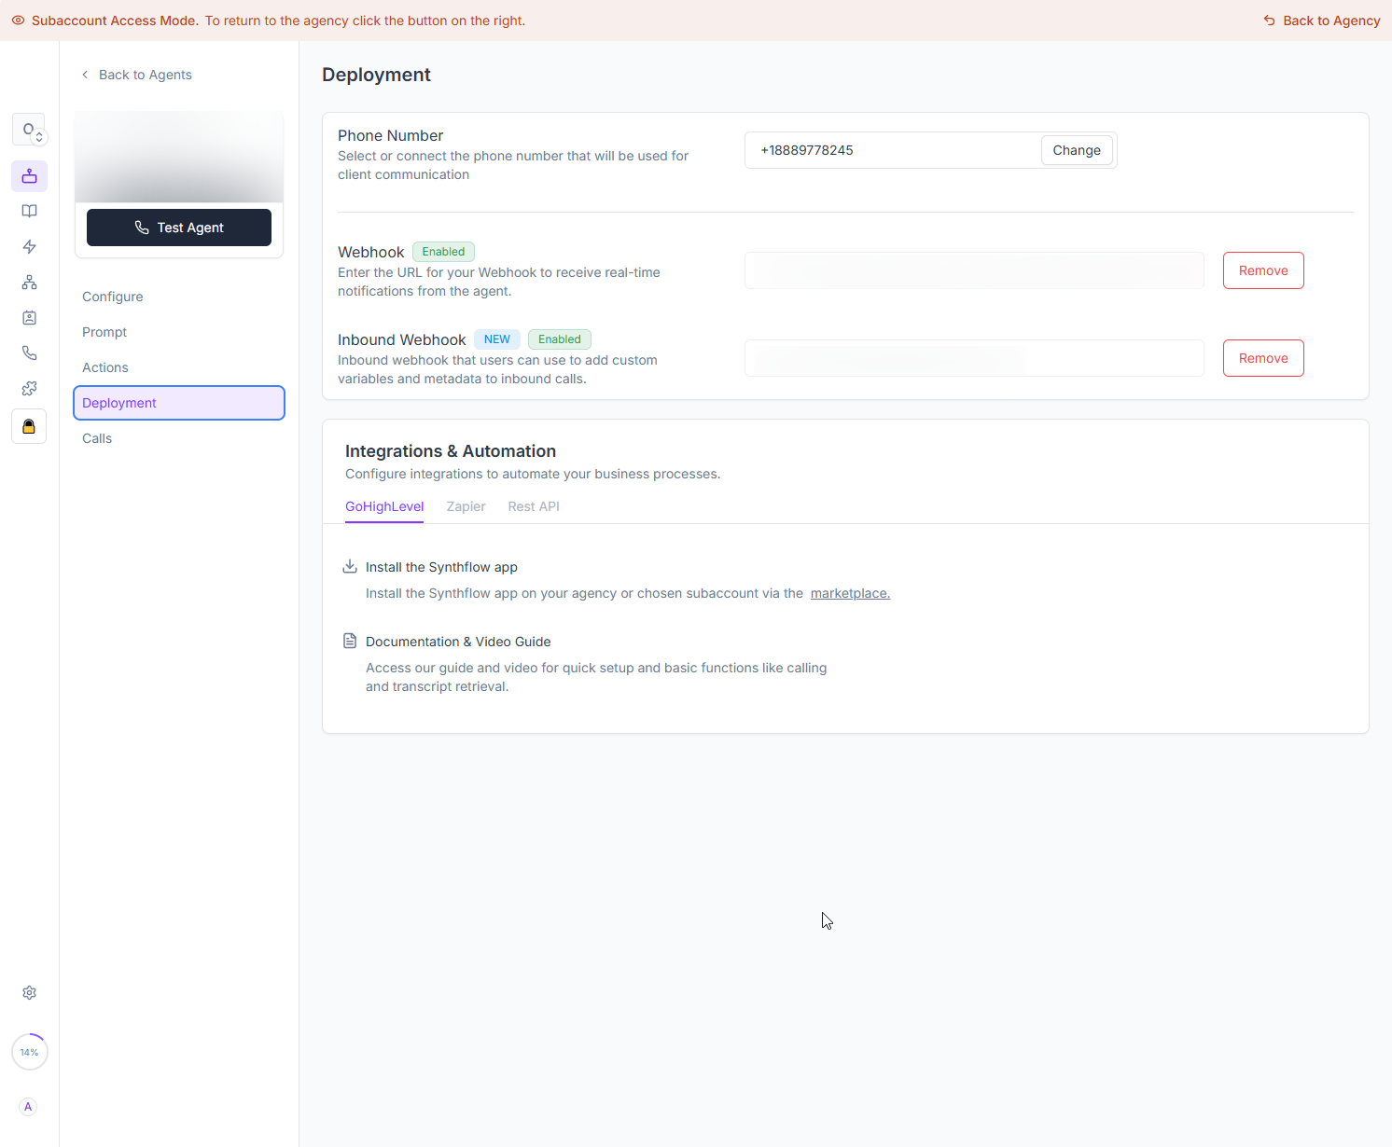1392x1147 pixels.
Task: Open the Prompt section
Action: 104,332
